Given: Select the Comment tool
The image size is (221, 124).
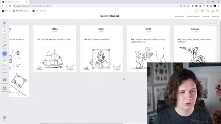Looking at the screenshot, I should (x=4, y=70).
